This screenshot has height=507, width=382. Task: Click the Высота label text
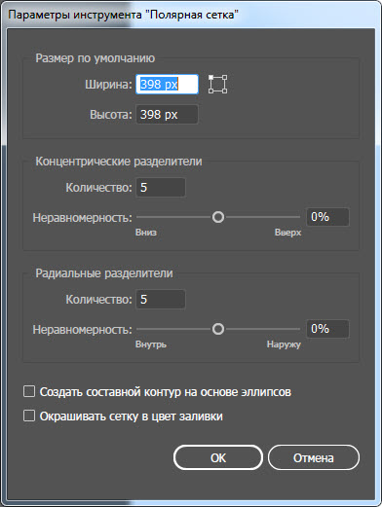point(111,115)
